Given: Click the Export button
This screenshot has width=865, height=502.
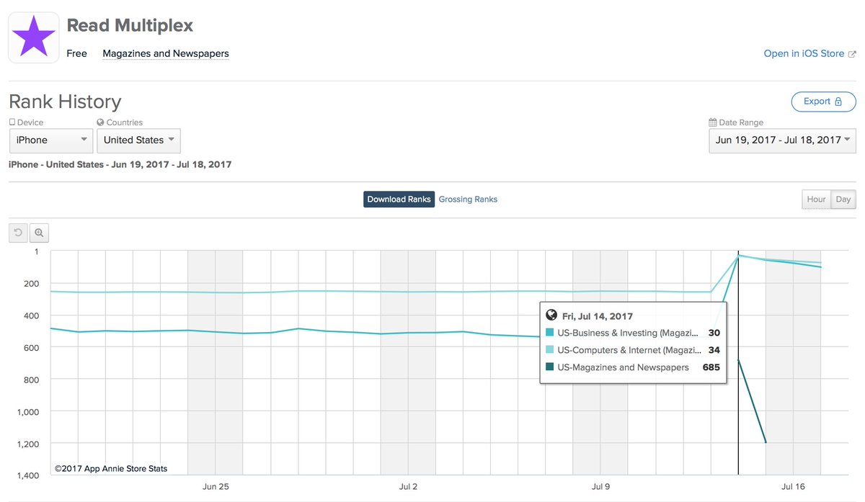Looking at the screenshot, I should tap(823, 102).
